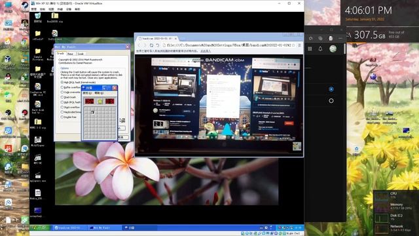Screen dimensions: 419x236
Task: Open the Confusion XG MNC.mid file icon
Action: coord(38,89)
